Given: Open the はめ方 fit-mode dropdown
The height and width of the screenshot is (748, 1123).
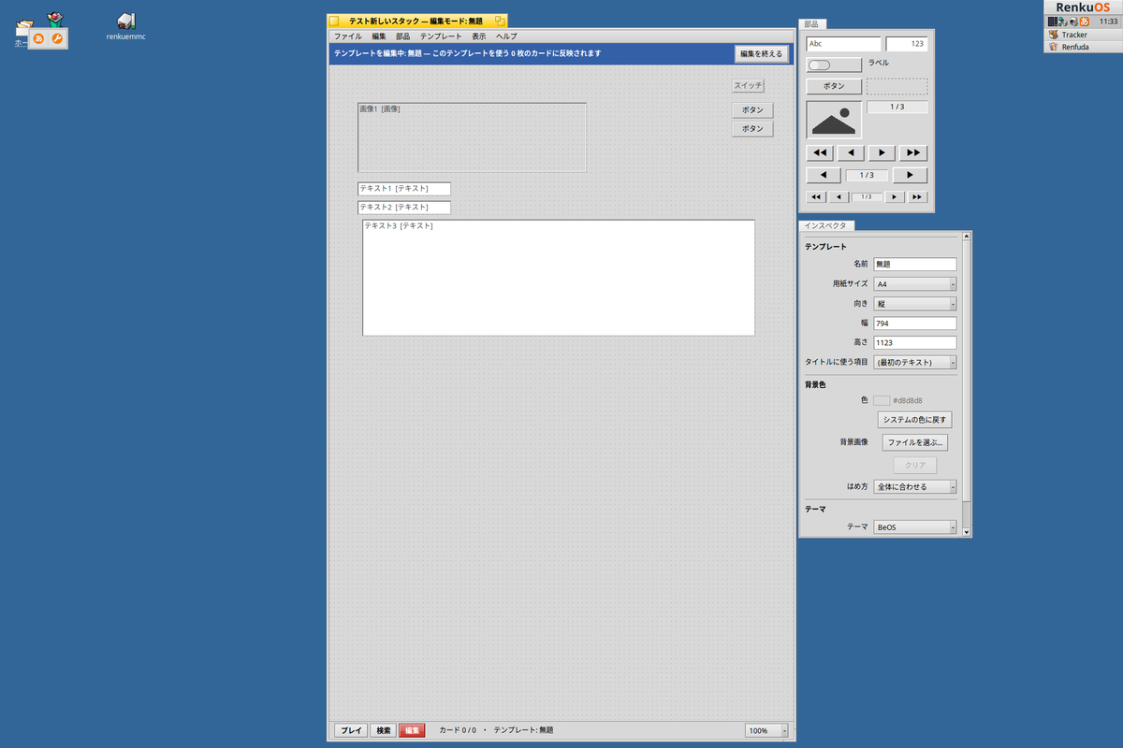Looking at the screenshot, I should pyautogui.click(x=915, y=486).
